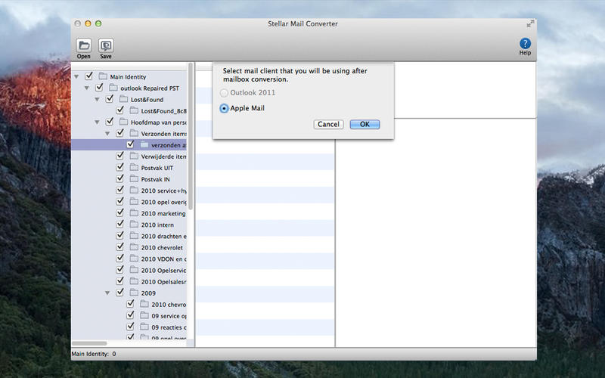Viewport: 605px width, 378px height.
Task: Confirm with the OK button
Action: 365,124
